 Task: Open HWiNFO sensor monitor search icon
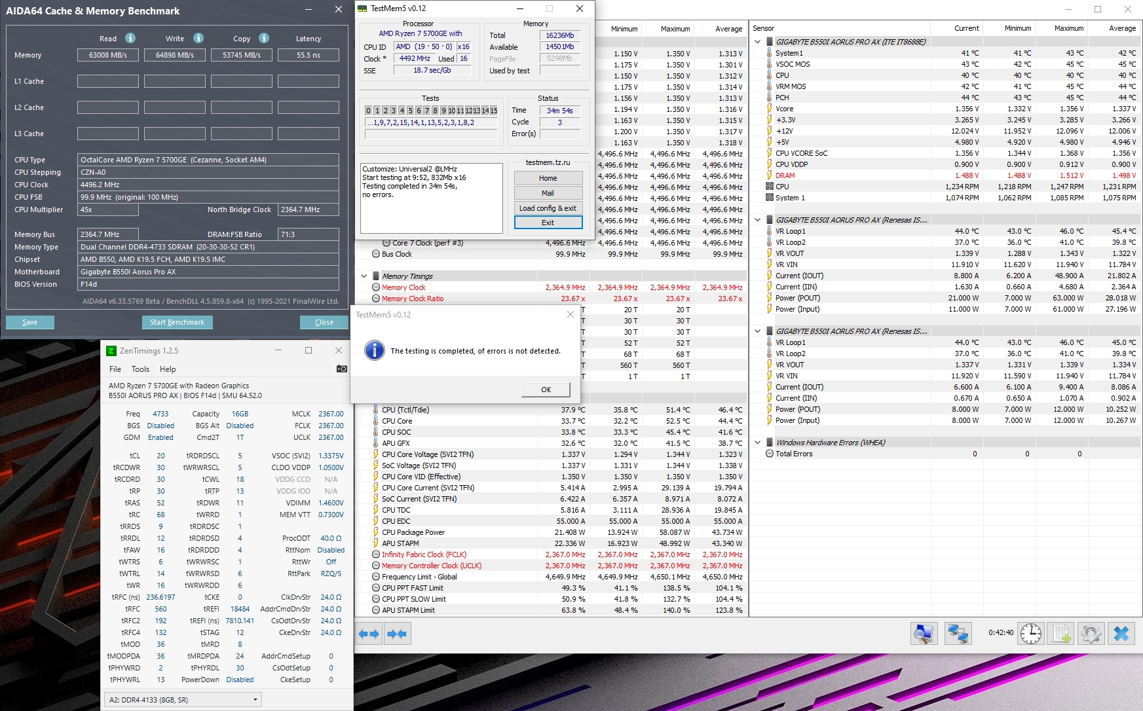[924, 633]
